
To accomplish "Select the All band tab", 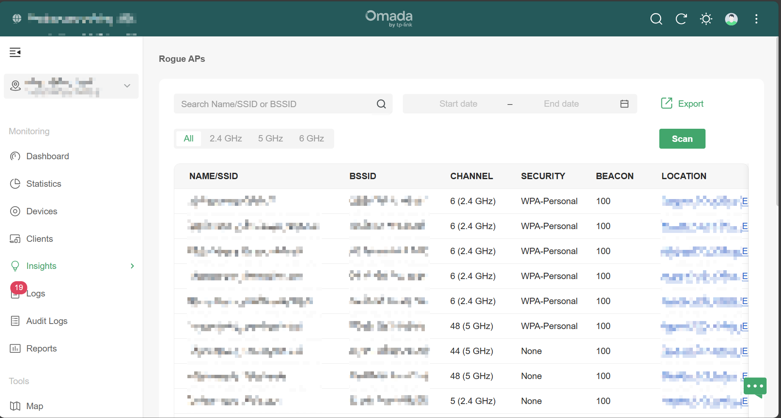I will click(x=189, y=138).
